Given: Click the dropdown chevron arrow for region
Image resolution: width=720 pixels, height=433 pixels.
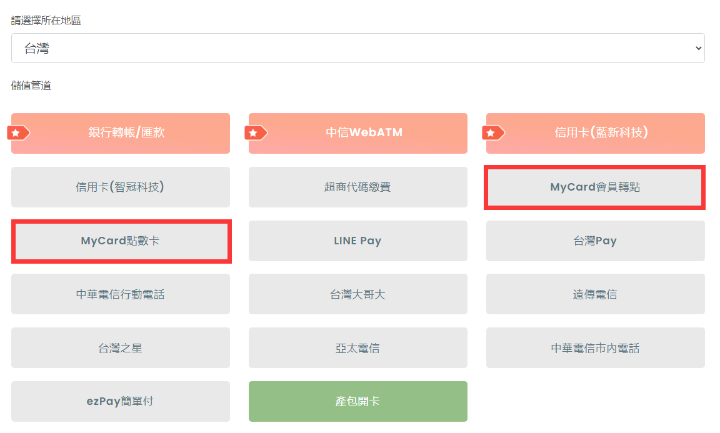Looking at the screenshot, I should [698, 48].
